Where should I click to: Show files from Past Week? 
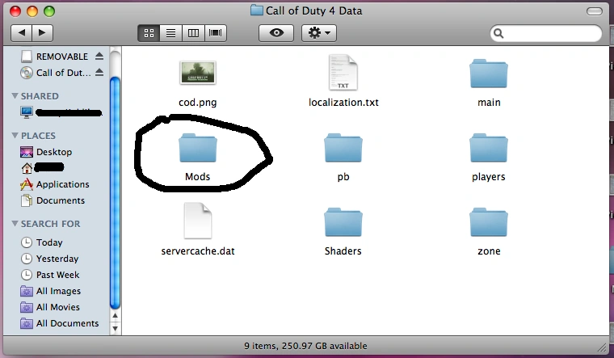(x=50, y=275)
